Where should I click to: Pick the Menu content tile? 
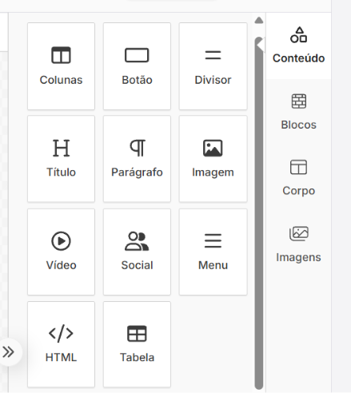pos(213,252)
